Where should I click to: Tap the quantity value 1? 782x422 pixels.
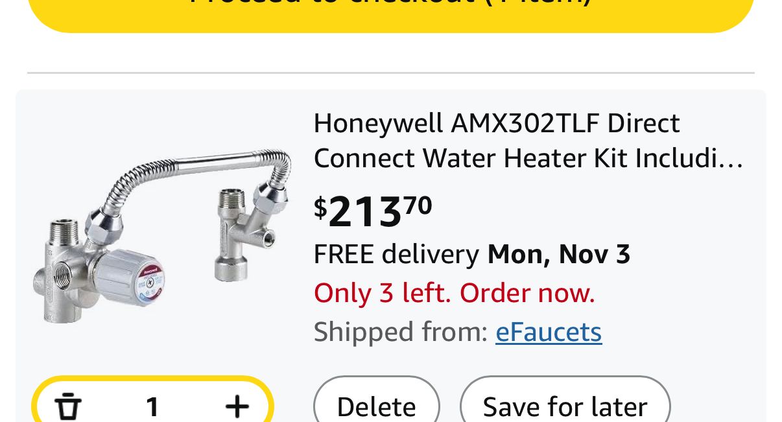coord(152,407)
